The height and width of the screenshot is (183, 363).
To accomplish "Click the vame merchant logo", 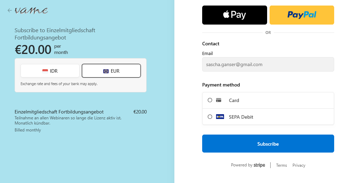I will 31,10.
